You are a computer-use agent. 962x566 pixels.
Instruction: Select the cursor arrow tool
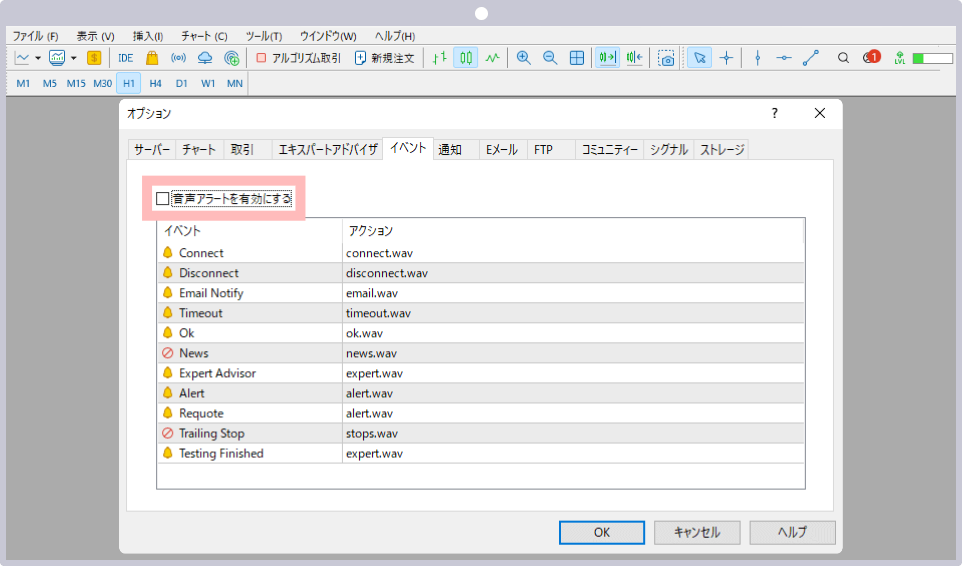(699, 58)
